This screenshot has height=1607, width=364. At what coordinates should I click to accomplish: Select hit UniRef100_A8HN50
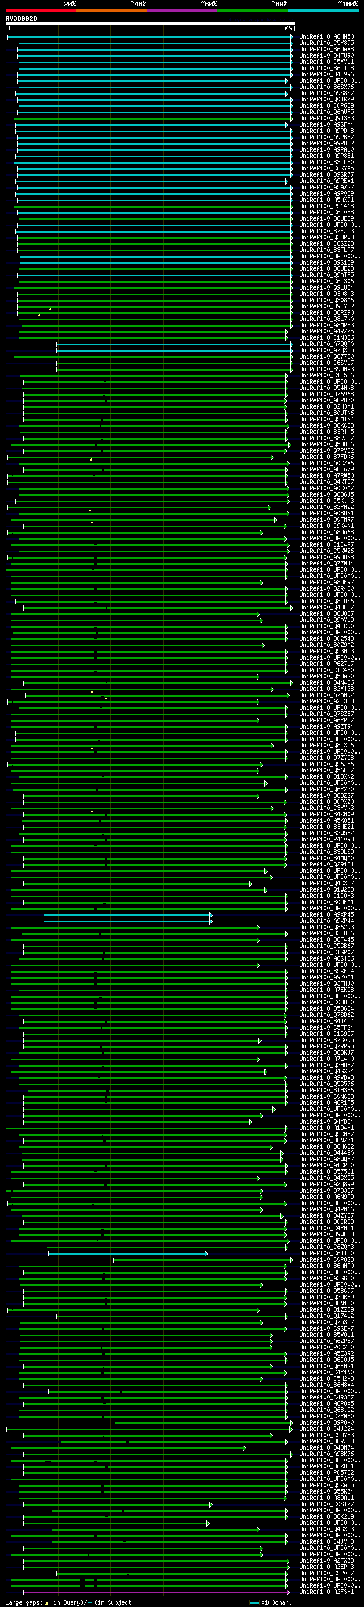click(326, 37)
